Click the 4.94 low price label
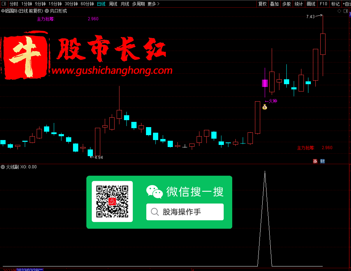The image size is (351, 271). pos(99,157)
